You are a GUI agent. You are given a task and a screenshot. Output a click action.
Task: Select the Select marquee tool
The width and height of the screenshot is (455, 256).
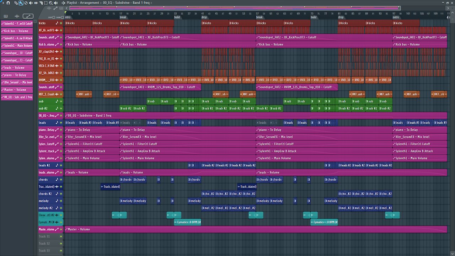coord(46,3)
